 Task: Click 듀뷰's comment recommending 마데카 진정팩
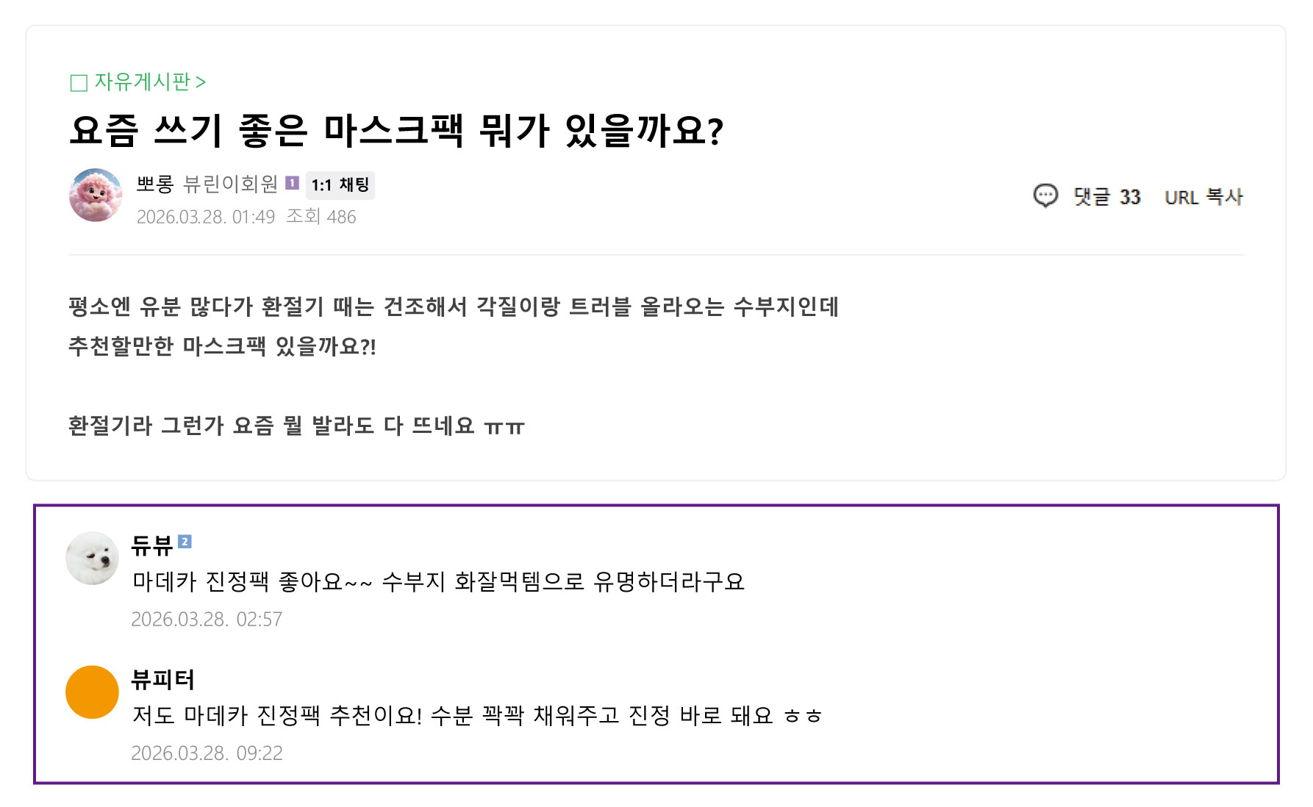(438, 582)
